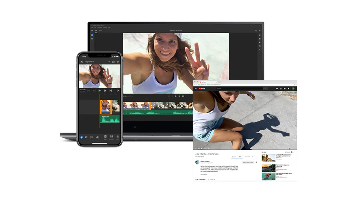Click the upload video camera icon on YouTube

coord(277,89)
